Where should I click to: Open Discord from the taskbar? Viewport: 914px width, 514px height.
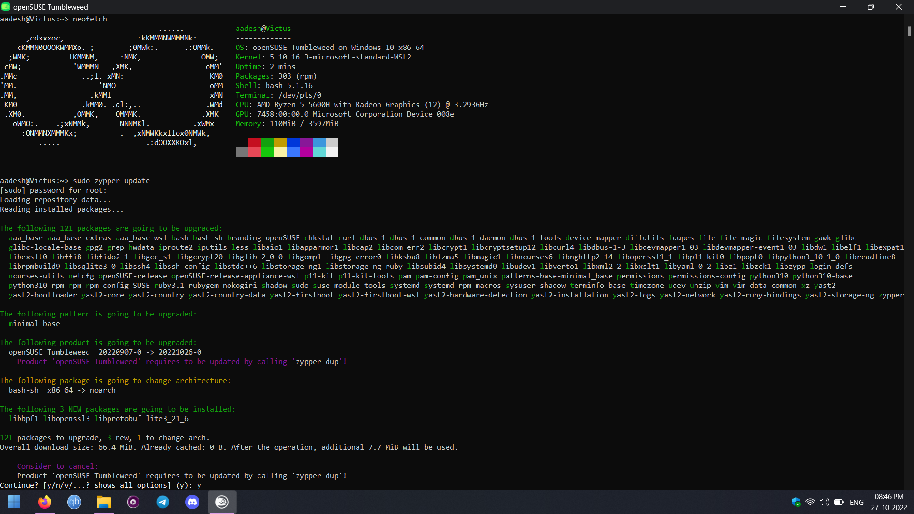click(192, 502)
